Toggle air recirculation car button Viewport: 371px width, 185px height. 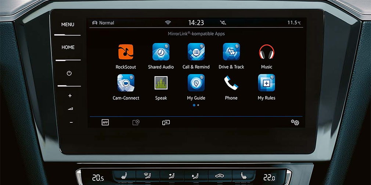(x=220, y=176)
